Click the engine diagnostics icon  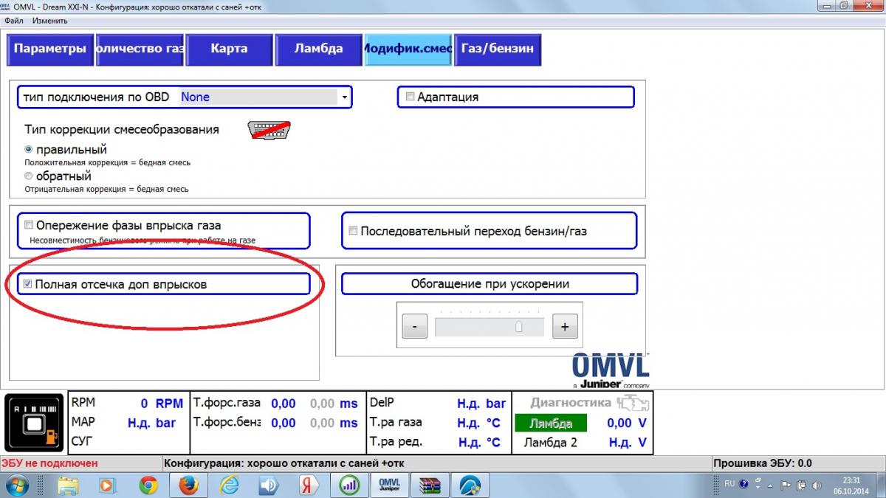pyautogui.click(x=633, y=403)
